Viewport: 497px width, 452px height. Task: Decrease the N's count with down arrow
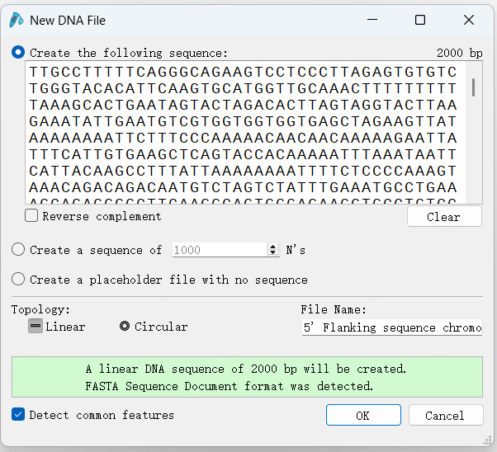pyautogui.click(x=273, y=252)
